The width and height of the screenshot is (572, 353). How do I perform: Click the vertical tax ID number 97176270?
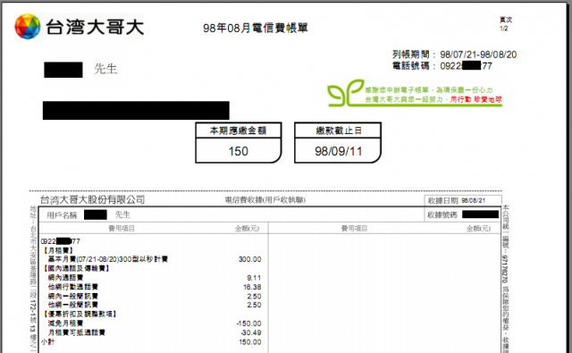click(506, 269)
